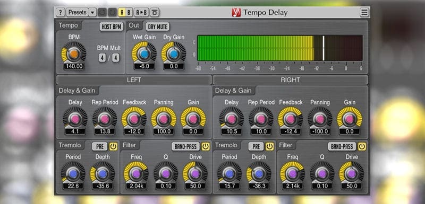The width and height of the screenshot is (425, 204).
Task: Select the RIGHT channel tab
Action: [290, 80]
